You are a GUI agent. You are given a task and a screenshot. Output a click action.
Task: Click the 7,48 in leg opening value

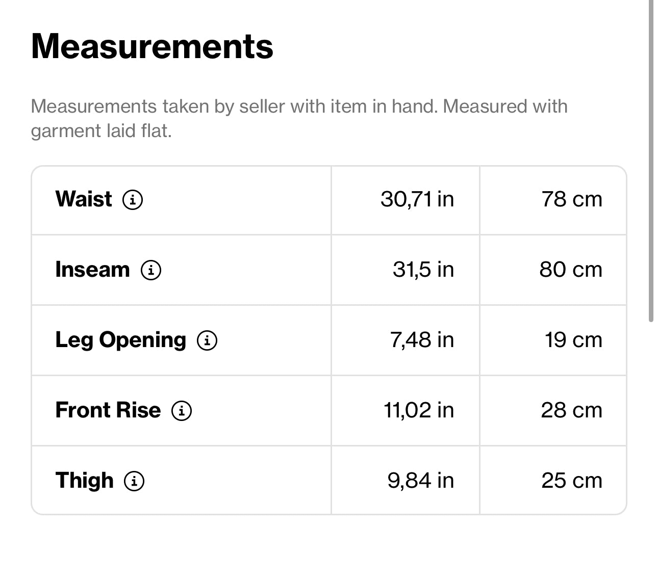pyautogui.click(x=422, y=339)
